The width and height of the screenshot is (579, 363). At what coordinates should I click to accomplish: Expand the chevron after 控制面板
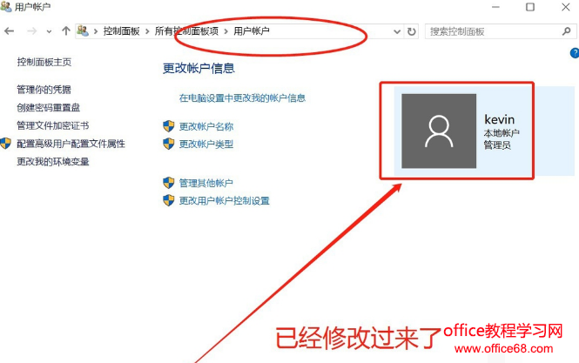147,31
